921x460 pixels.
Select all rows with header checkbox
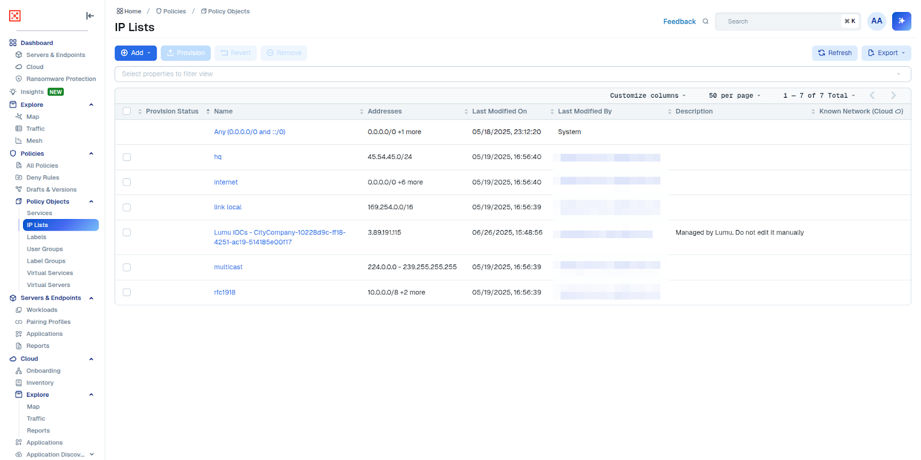[x=127, y=112]
